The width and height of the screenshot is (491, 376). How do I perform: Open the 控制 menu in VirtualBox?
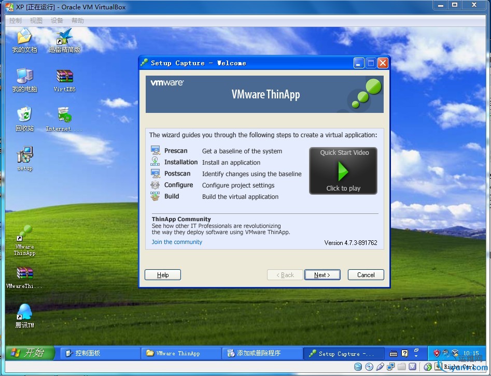click(x=16, y=21)
